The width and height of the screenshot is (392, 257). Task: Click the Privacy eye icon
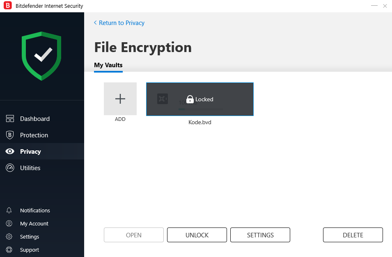(x=10, y=151)
